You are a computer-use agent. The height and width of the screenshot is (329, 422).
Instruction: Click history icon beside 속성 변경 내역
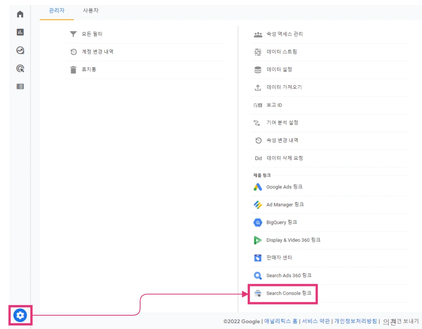point(258,140)
